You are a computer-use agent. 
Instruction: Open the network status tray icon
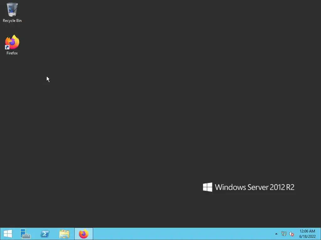pyautogui.click(x=284, y=234)
